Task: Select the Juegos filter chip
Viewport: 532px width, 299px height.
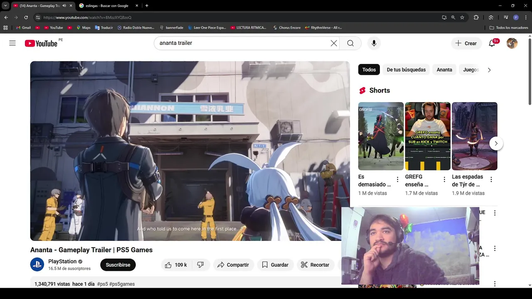Action: click(471, 70)
